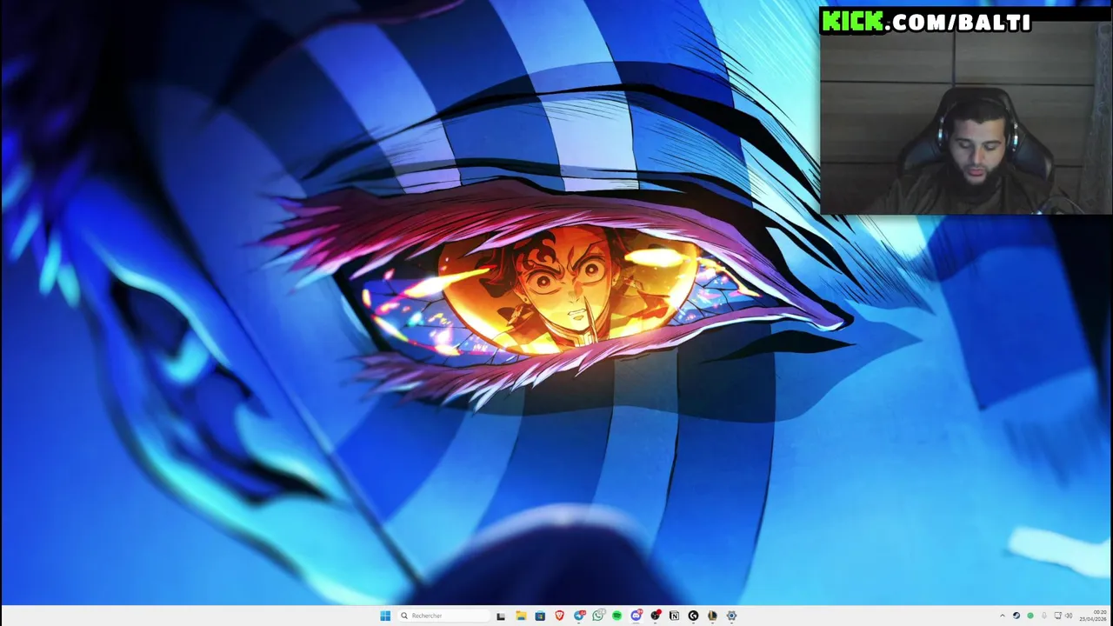Screen dimensions: 1113x626
Task: Open OBS Studio from the taskbar
Action: [656, 616]
